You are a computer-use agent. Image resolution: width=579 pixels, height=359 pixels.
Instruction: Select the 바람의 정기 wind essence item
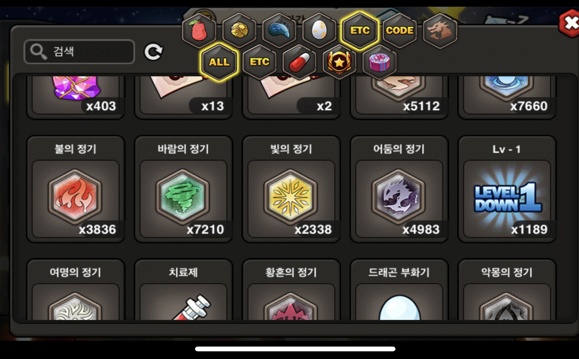click(x=184, y=189)
